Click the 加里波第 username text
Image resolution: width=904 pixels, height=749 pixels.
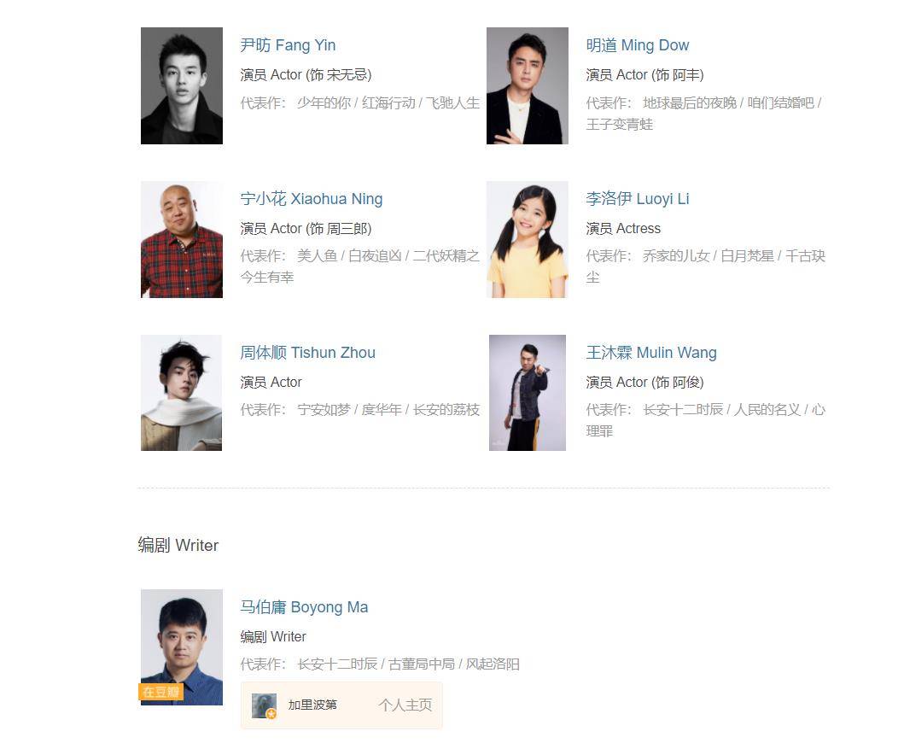pyautogui.click(x=312, y=705)
